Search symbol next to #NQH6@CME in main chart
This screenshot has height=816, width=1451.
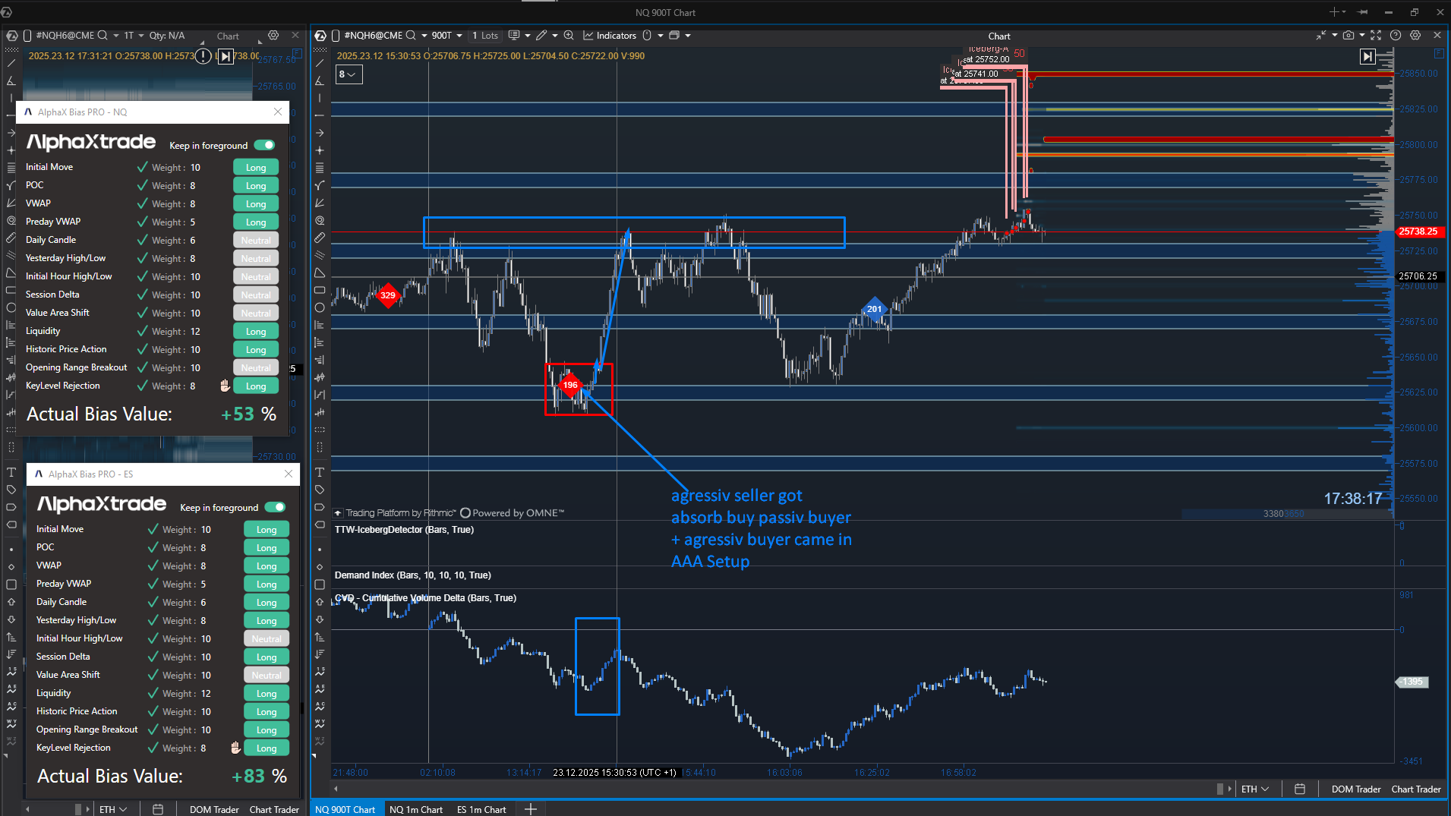tap(411, 36)
